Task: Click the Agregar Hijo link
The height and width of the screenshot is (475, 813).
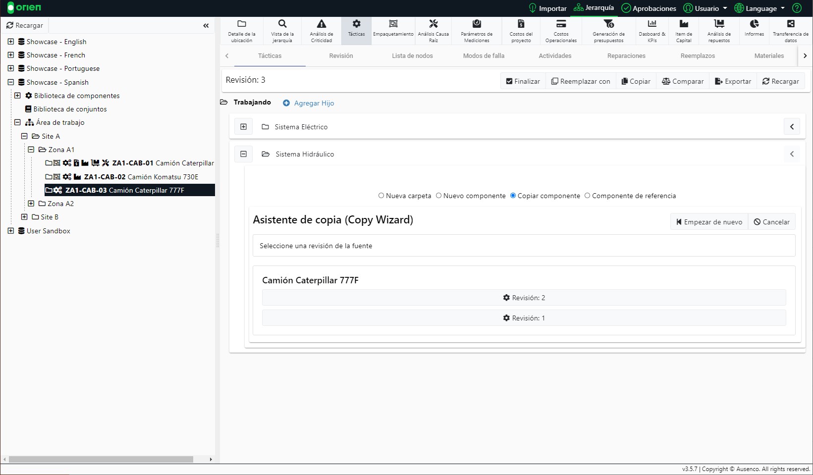Action: [x=309, y=103]
